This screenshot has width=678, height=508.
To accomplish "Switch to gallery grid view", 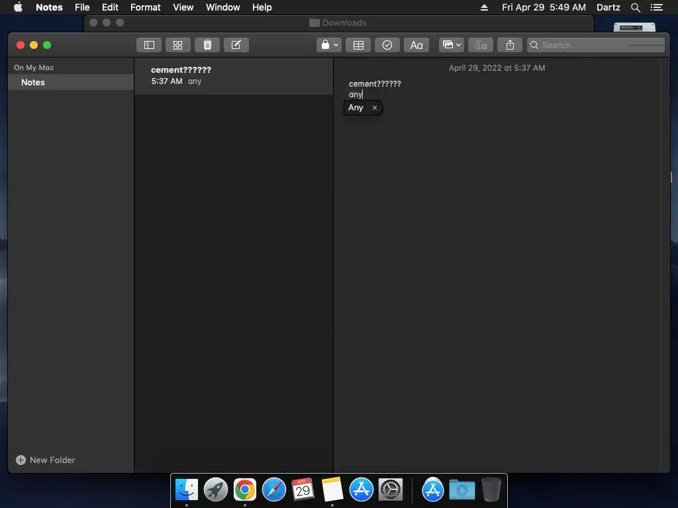I will [x=177, y=45].
